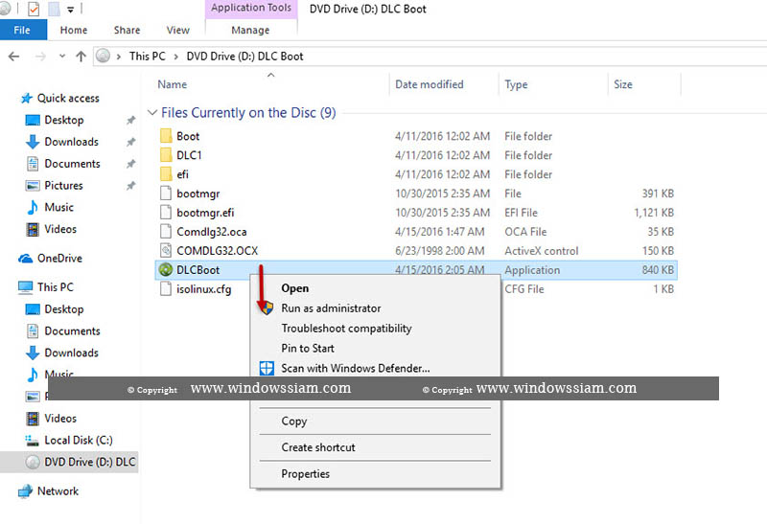The width and height of the screenshot is (767, 524).
Task: Select the bootmgr file icon
Action: [166, 194]
